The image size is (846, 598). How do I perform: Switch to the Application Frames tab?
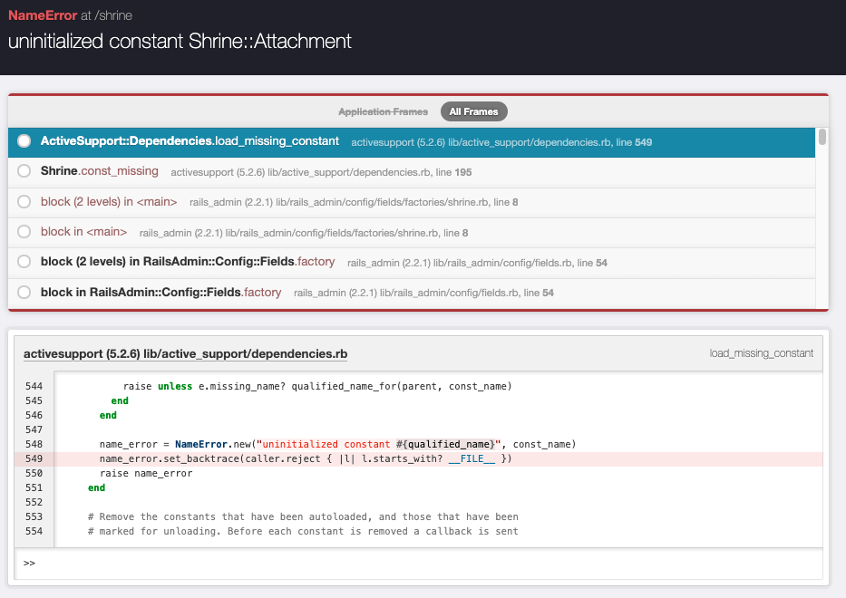pyautogui.click(x=384, y=111)
